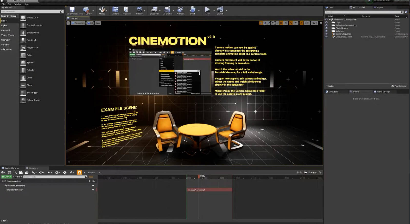The width and height of the screenshot is (410, 224).
Task: Open the Source Control dropdown arrow
Action: pyautogui.click(x=93, y=11)
